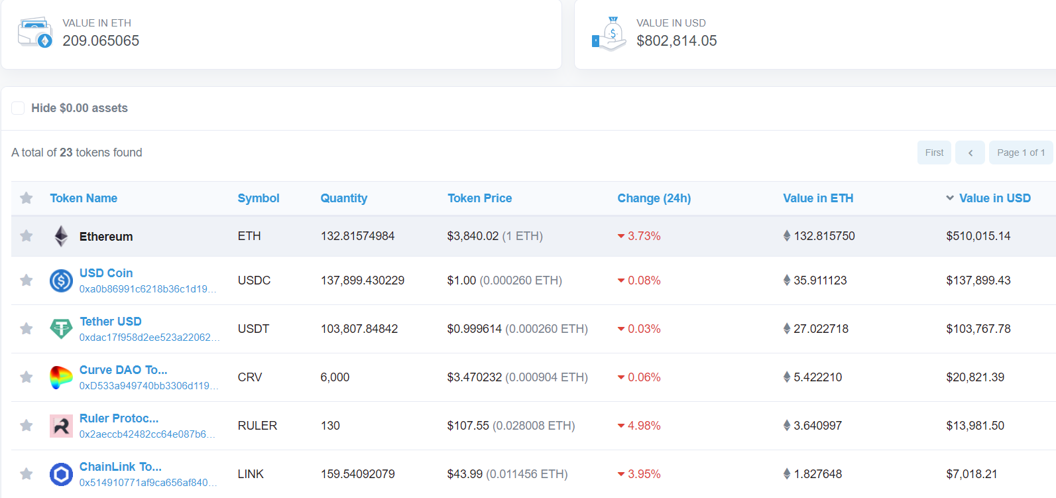Open the Tether USD token link
1056x498 pixels.
[111, 322]
